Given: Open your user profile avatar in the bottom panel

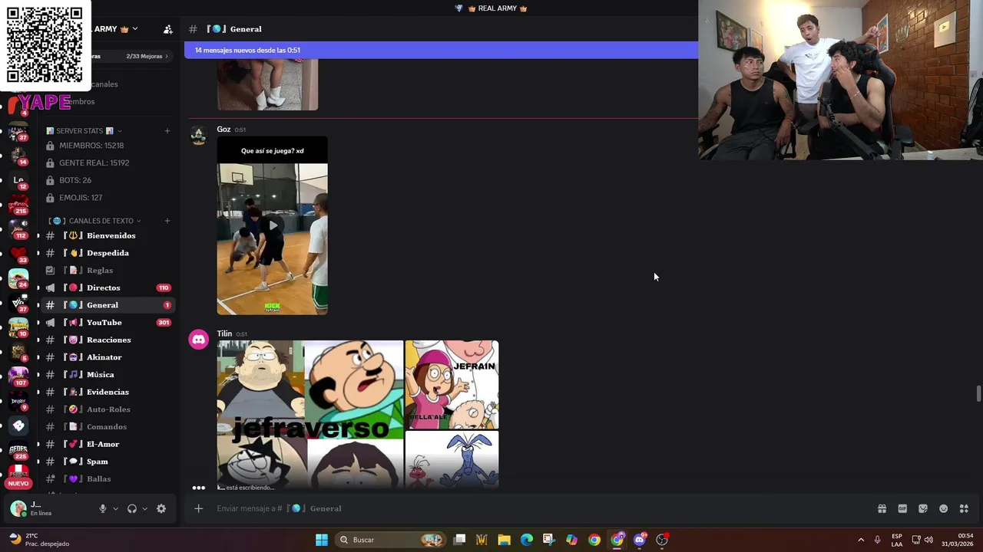Looking at the screenshot, I should pos(18,508).
